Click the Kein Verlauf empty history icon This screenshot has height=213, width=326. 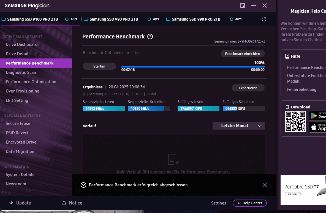click(173, 159)
